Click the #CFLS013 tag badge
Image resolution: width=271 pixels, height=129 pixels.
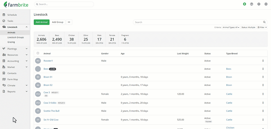61,103
